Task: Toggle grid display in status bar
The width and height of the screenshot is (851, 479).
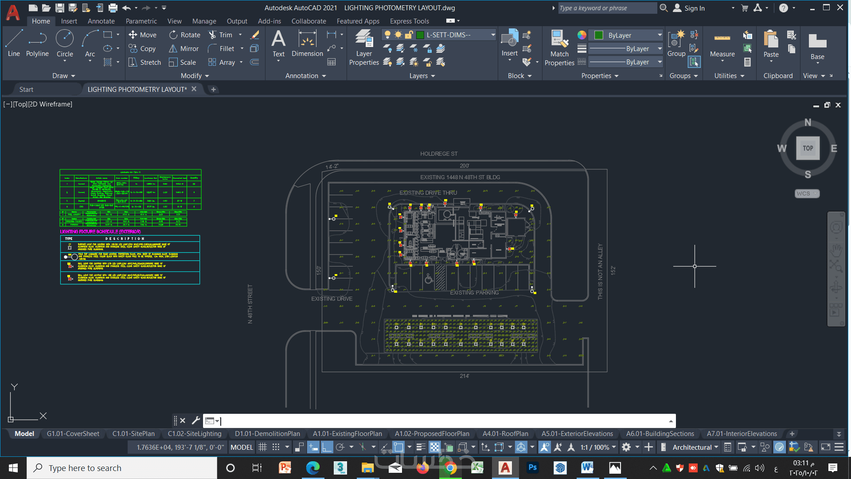Action: point(262,447)
